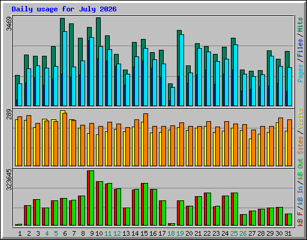The width and height of the screenshot is (307, 240).
Task: Click day label 15 on the axis
Action: pyautogui.click(x=144, y=233)
